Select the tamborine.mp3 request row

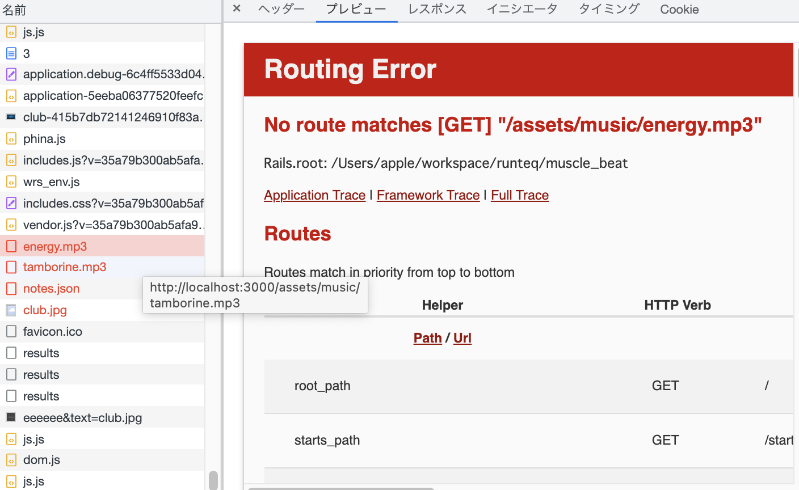coord(102,267)
